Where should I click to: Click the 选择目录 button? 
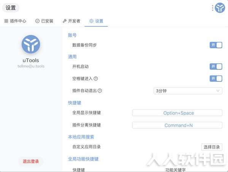click(212, 147)
